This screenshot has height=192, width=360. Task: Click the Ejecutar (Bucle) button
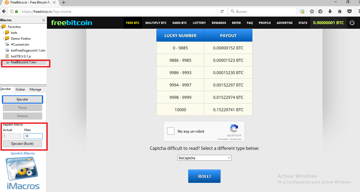point(22,143)
